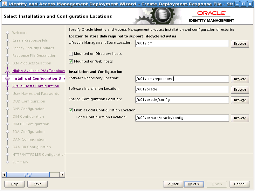Image resolution: width=255 pixels, height=191 pixels.
Task: Click HTTP/HTTPS LBR Configuration step label
Action: (x=39, y=155)
